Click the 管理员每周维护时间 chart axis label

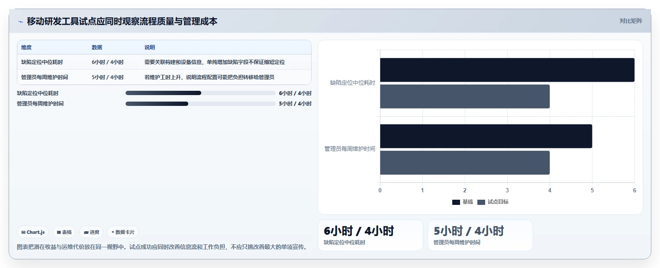tap(350, 149)
